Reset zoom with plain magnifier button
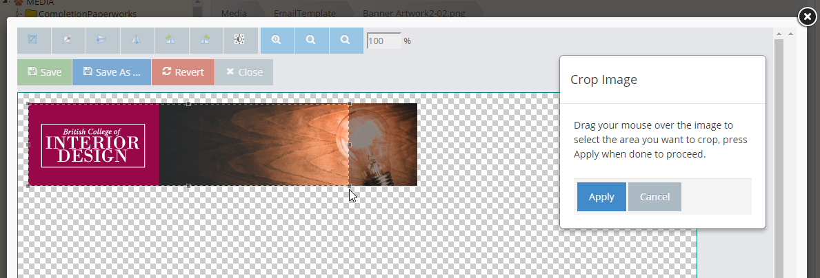 coord(346,40)
